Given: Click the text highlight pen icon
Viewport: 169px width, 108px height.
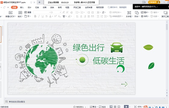Looking at the screenshot, I should tap(69, 16).
